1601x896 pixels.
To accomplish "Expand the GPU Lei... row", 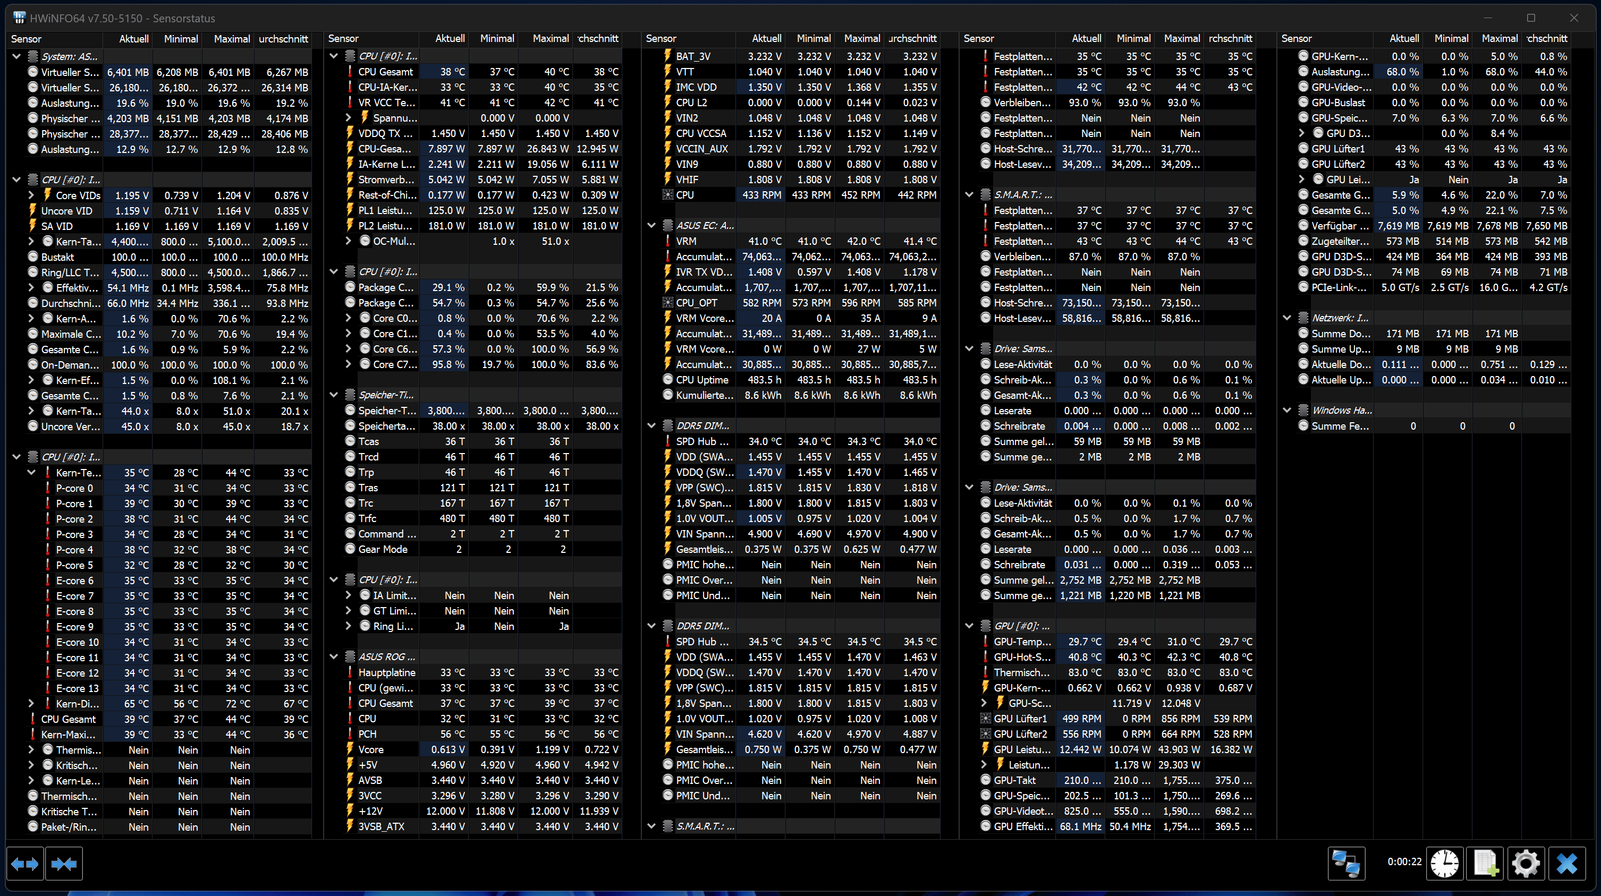I will point(1301,180).
